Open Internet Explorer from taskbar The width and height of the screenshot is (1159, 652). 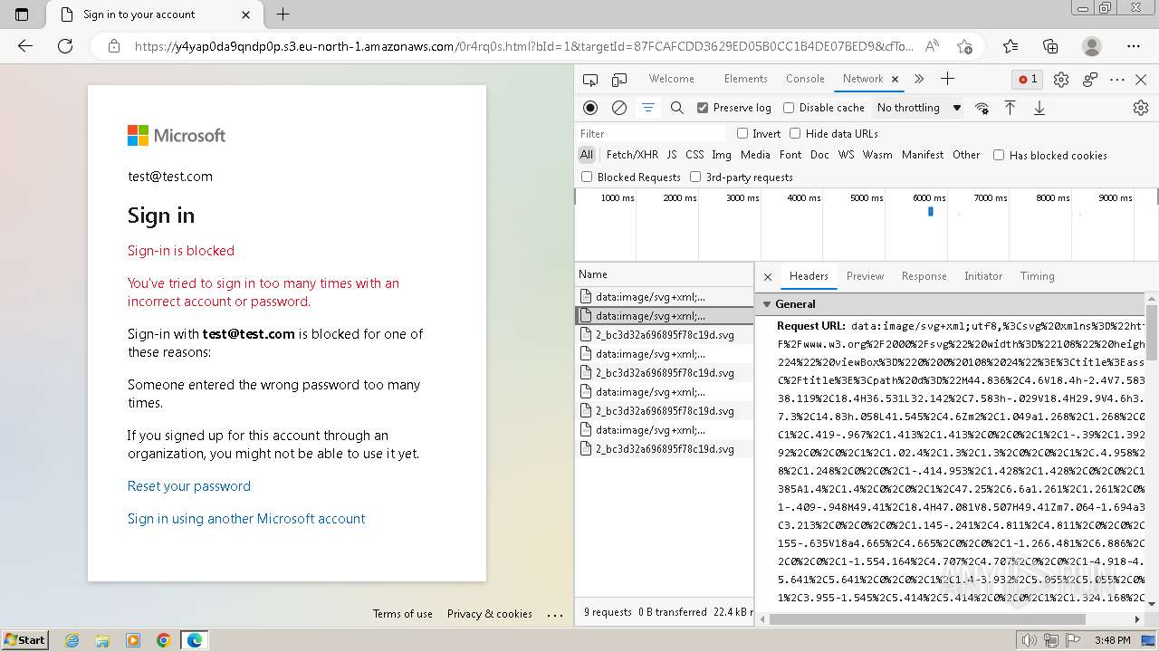click(72, 640)
